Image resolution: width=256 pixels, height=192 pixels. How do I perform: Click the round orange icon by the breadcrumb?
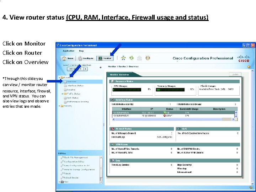point(249,67)
